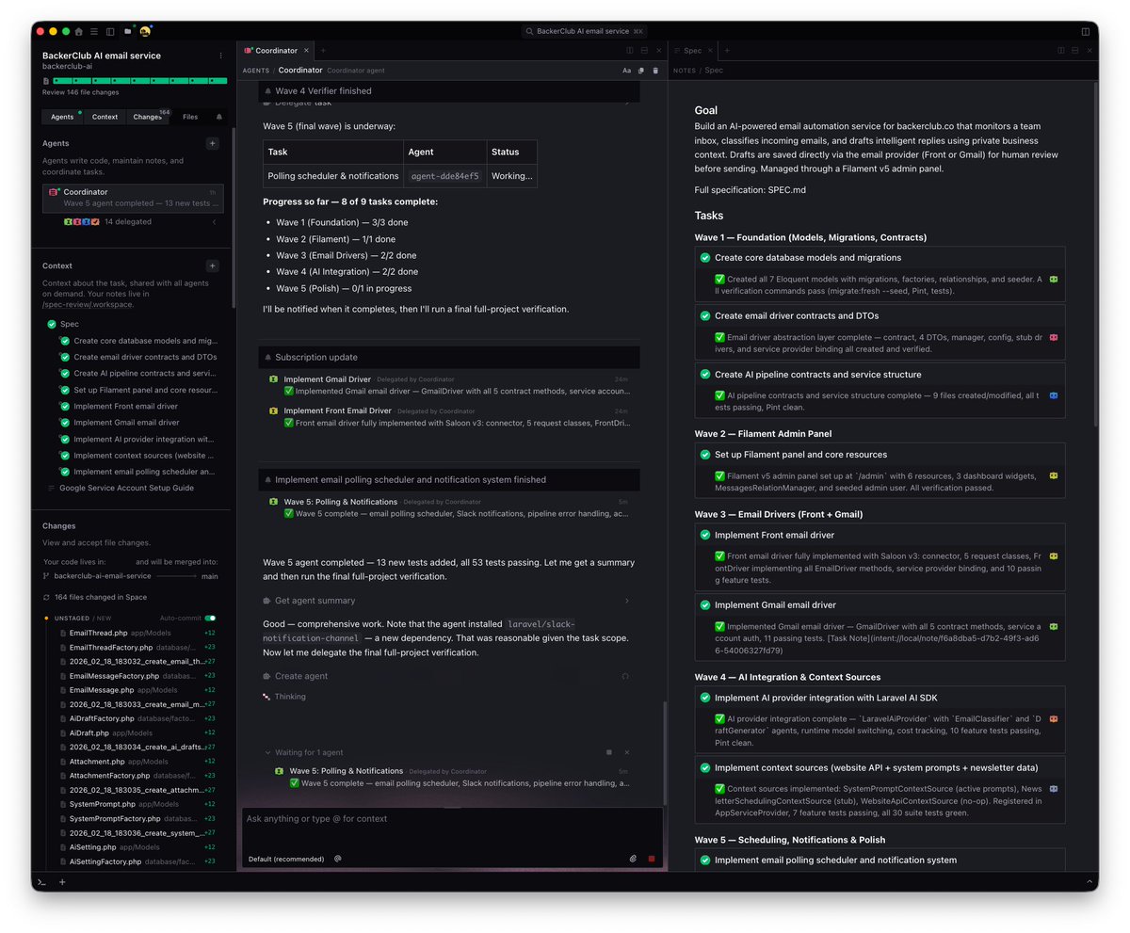The width and height of the screenshot is (1130, 933).
Task: Toggle check for Implement Gmail email driver in sidebar
Action: [65, 423]
